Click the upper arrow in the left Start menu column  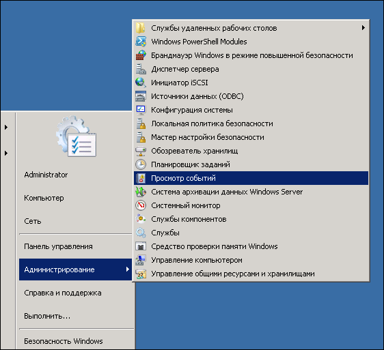tap(6, 127)
